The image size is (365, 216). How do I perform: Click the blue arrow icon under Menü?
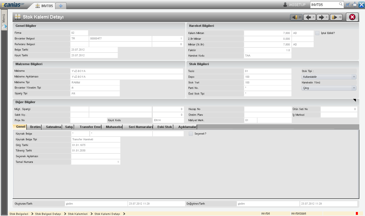click(4, 27)
